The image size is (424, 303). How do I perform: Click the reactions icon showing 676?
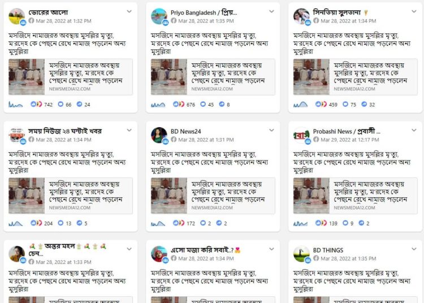[179, 104]
